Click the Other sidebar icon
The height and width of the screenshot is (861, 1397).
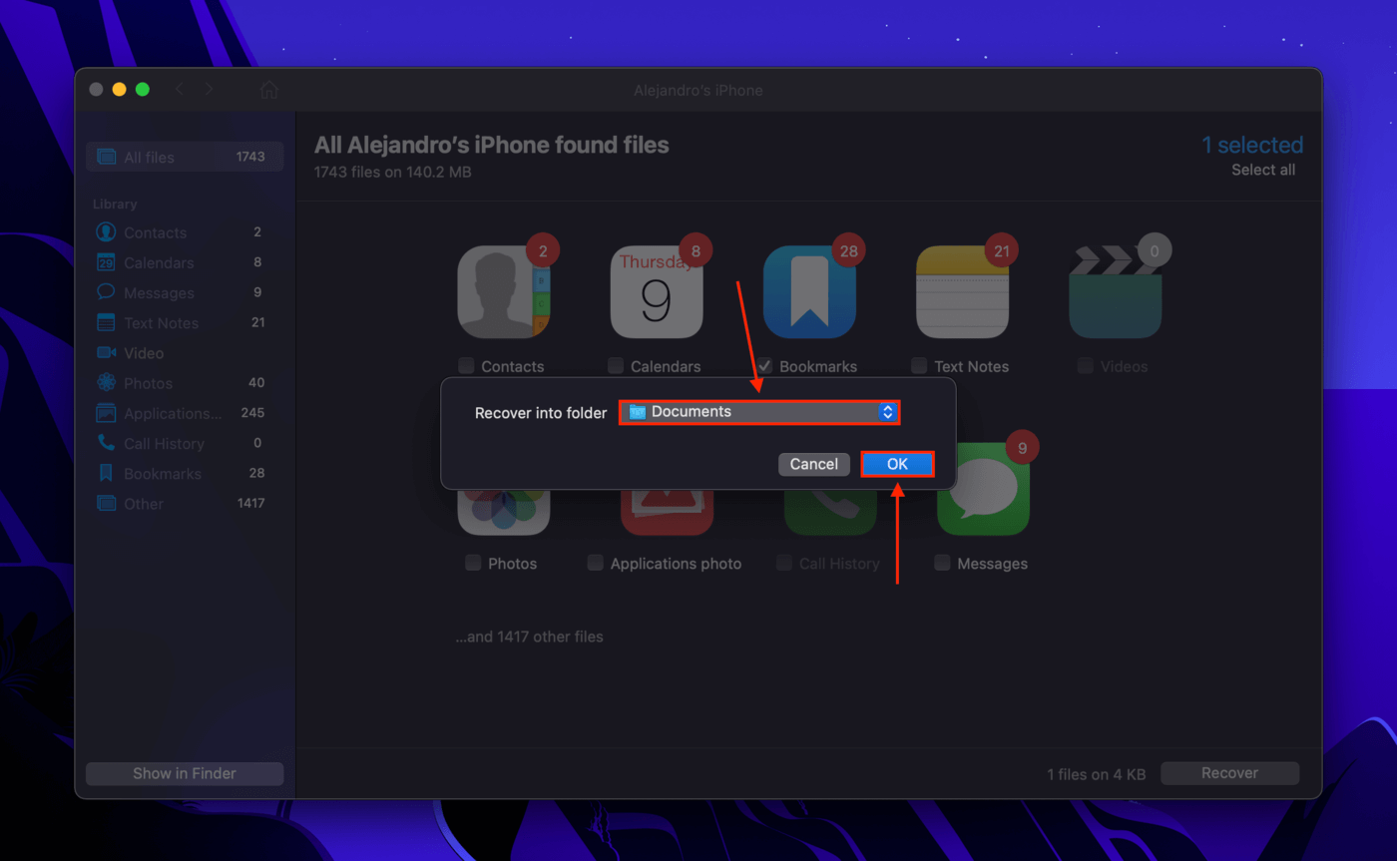[106, 503]
